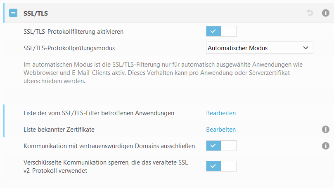The width and height of the screenshot is (334, 188).
Task: Click 'Liste der vom SSL/TLS-Filter betroffenen Anwendungen' label
Action: [x=99, y=113]
